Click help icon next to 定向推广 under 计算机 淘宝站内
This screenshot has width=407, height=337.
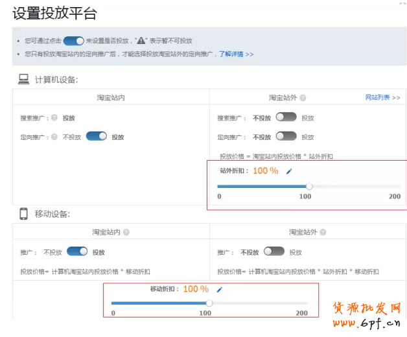tap(54, 137)
